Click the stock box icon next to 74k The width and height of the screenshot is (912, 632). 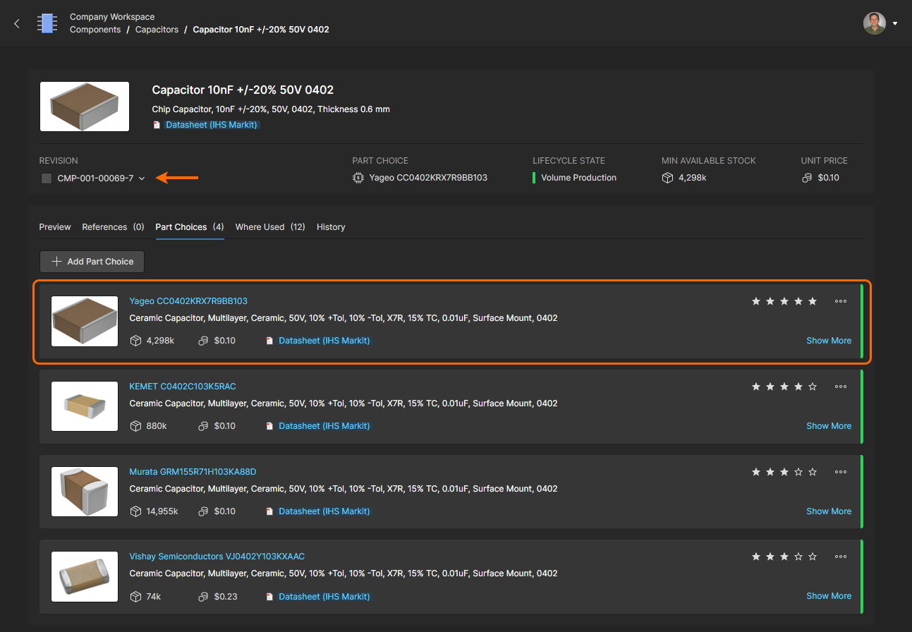[x=136, y=597]
